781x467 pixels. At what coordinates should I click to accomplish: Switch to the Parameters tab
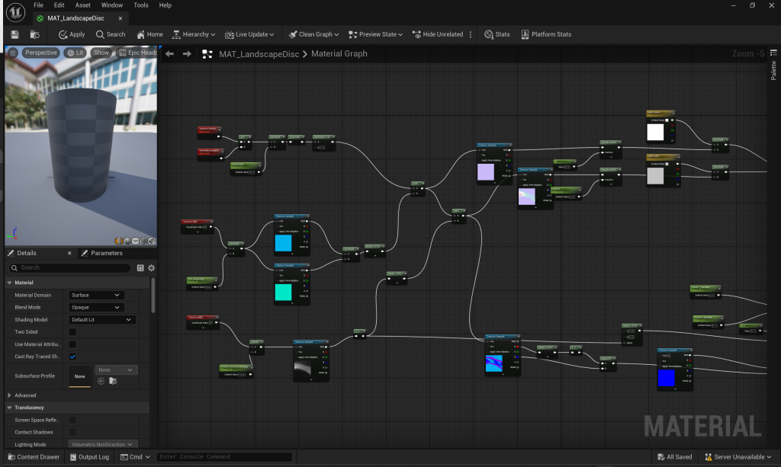pos(106,253)
